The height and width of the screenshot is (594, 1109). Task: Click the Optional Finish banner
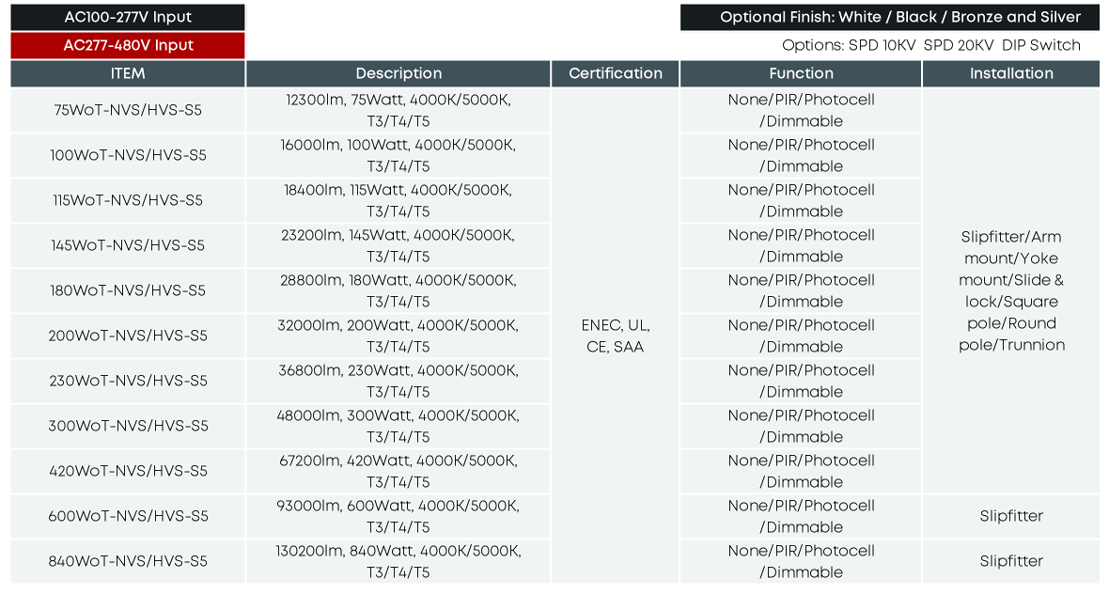(x=890, y=17)
